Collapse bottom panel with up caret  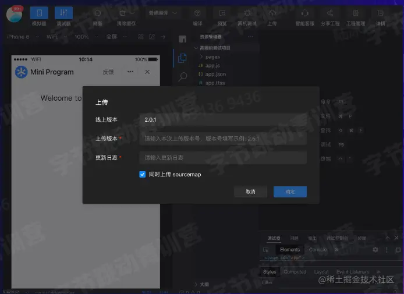point(388,238)
